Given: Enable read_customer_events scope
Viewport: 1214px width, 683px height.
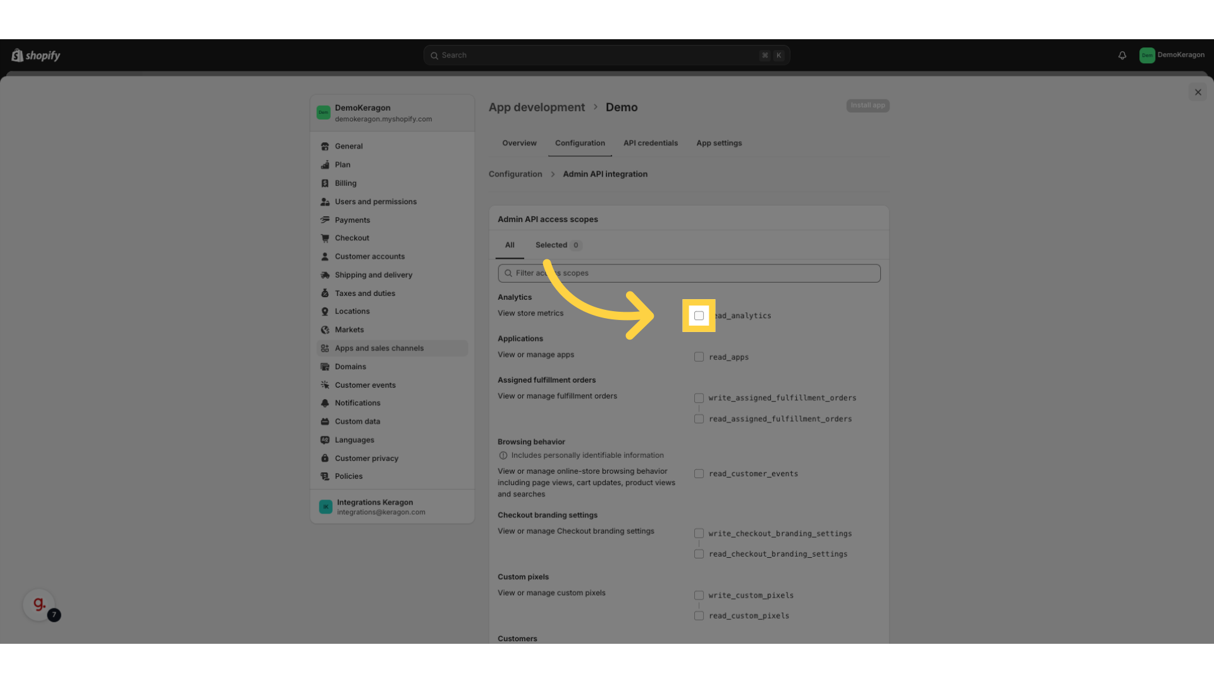Looking at the screenshot, I should click(699, 474).
